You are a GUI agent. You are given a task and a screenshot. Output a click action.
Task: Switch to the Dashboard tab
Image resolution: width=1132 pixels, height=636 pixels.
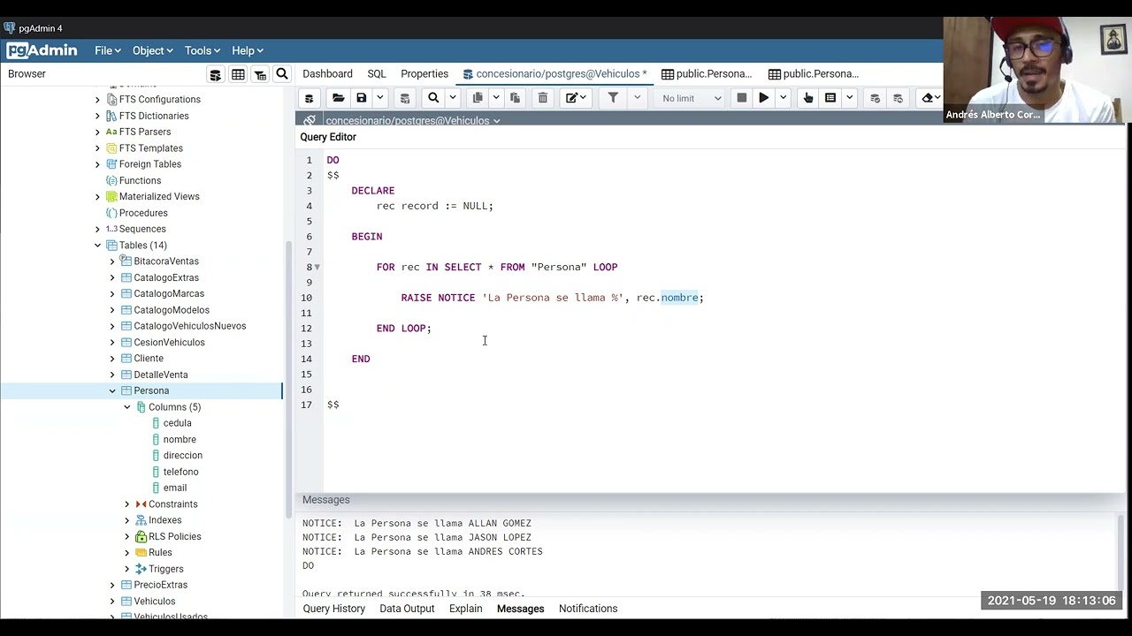(327, 74)
